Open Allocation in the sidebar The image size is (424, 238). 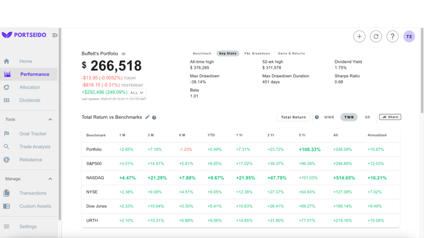click(x=30, y=87)
